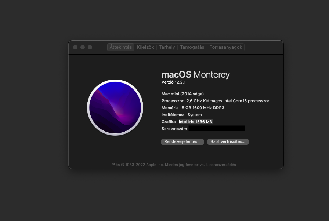Open Szoftverfrissítés... software update
Screen dimensions: 329x221
click(x=228, y=141)
